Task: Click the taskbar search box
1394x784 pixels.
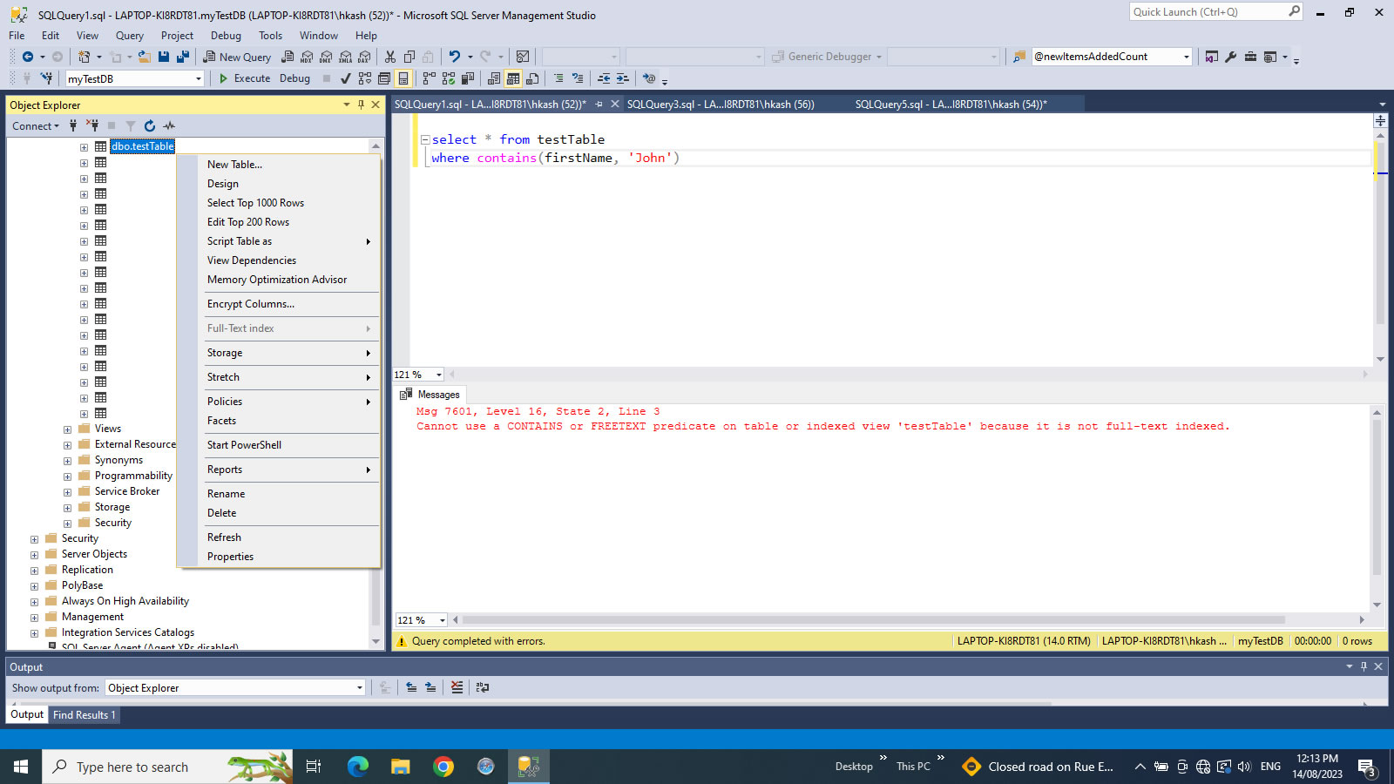Action: click(x=167, y=767)
